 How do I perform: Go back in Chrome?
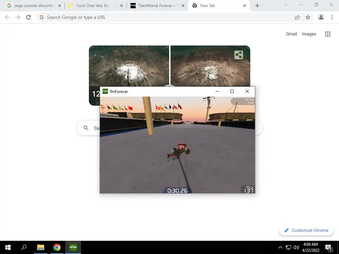7,17
